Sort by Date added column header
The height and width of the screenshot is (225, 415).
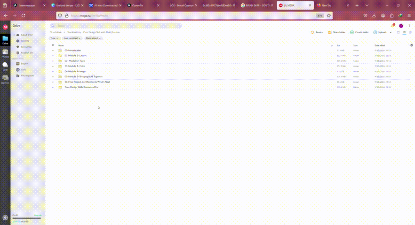tap(380, 45)
